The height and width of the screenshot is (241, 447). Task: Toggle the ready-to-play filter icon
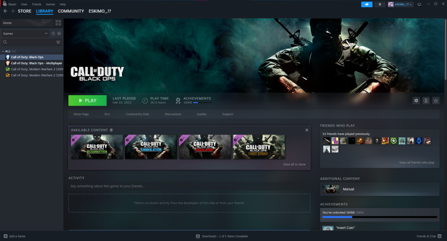[x=59, y=34]
